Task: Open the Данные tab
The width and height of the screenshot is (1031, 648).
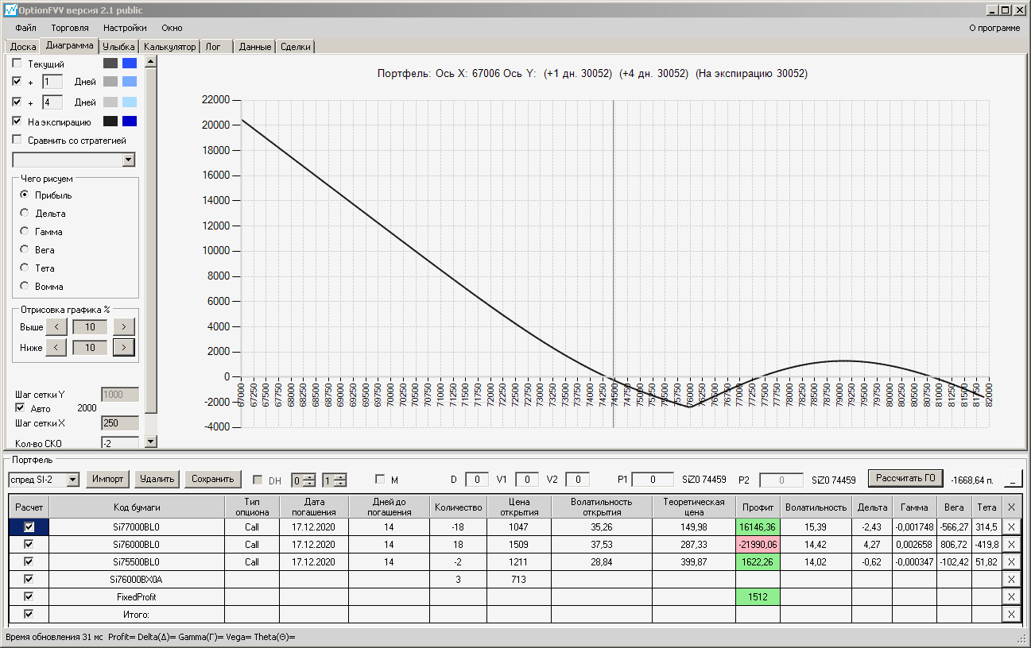Action: coord(255,47)
